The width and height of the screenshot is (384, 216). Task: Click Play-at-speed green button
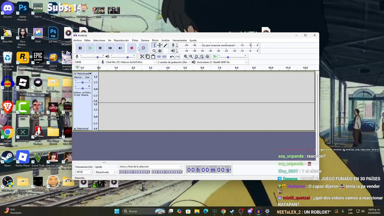[215, 56]
